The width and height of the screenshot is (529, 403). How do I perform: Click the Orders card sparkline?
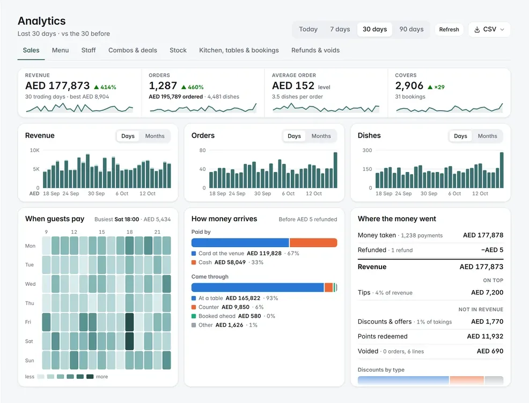coord(203,108)
